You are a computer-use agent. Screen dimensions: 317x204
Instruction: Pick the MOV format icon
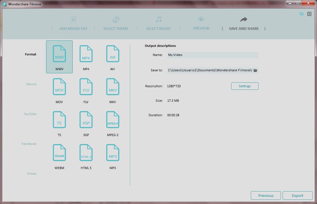59,87
